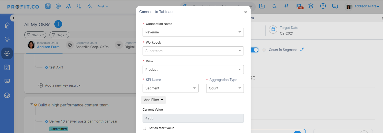Click the All My OKRs heading
The width and height of the screenshot is (383, 133).
tap(37, 24)
